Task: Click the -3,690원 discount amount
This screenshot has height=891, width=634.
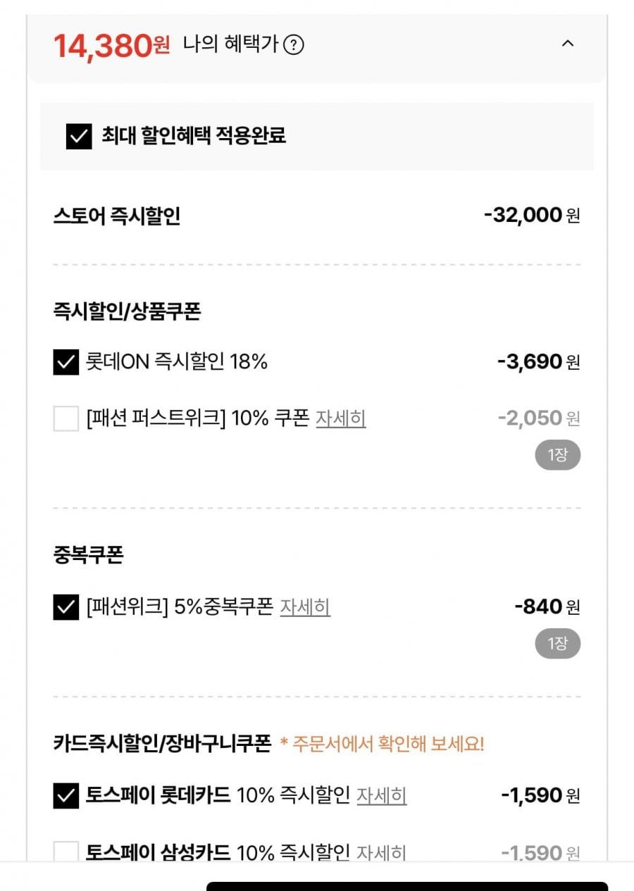Action: (539, 362)
